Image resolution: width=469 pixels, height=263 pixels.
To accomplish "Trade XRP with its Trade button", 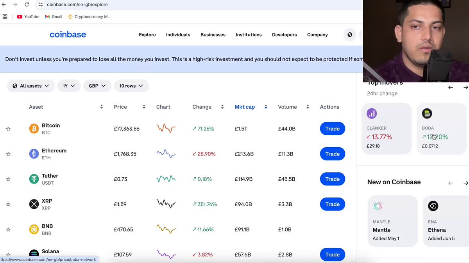I will click(x=333, y=204).
